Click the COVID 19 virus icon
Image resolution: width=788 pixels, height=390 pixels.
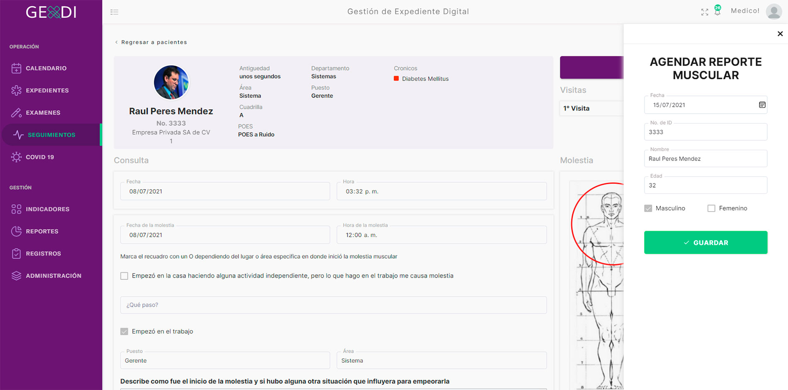coord(16,157)
